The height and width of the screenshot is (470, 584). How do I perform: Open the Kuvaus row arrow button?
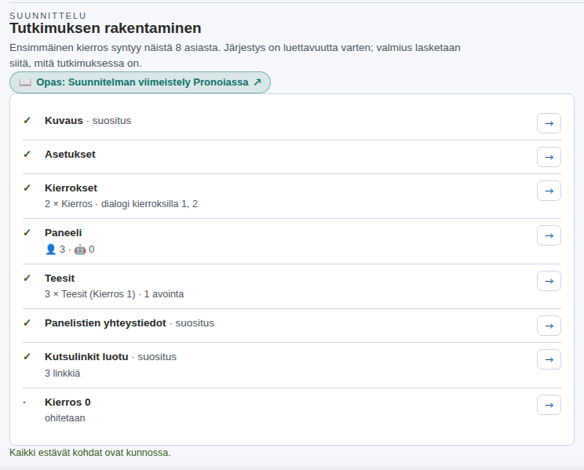[549, 123]
